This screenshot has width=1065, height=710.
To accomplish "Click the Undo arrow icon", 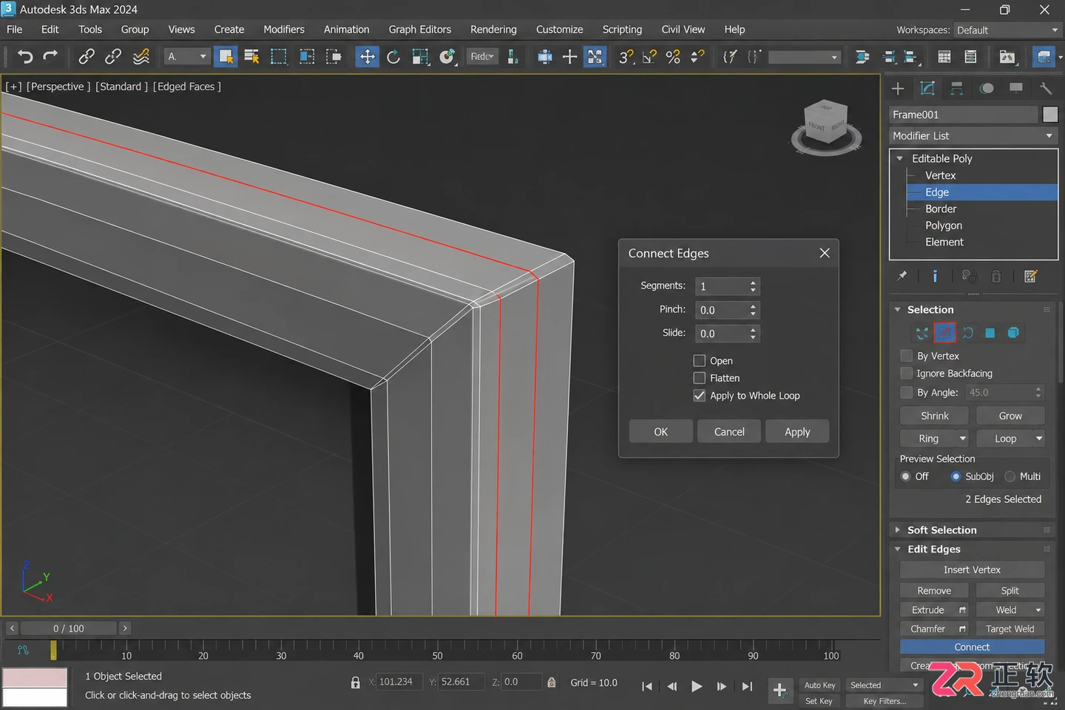I will [x=24, y=57].
